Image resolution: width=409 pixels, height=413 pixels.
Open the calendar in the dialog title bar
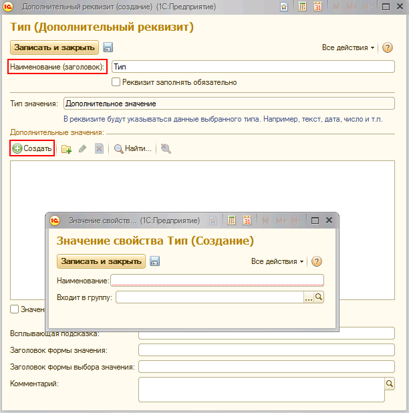247,220
